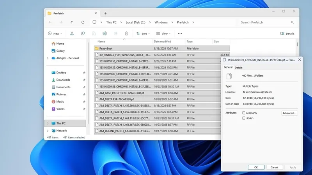
Task: Select the ReadyBoot folder row
Action: click(162, 48)
